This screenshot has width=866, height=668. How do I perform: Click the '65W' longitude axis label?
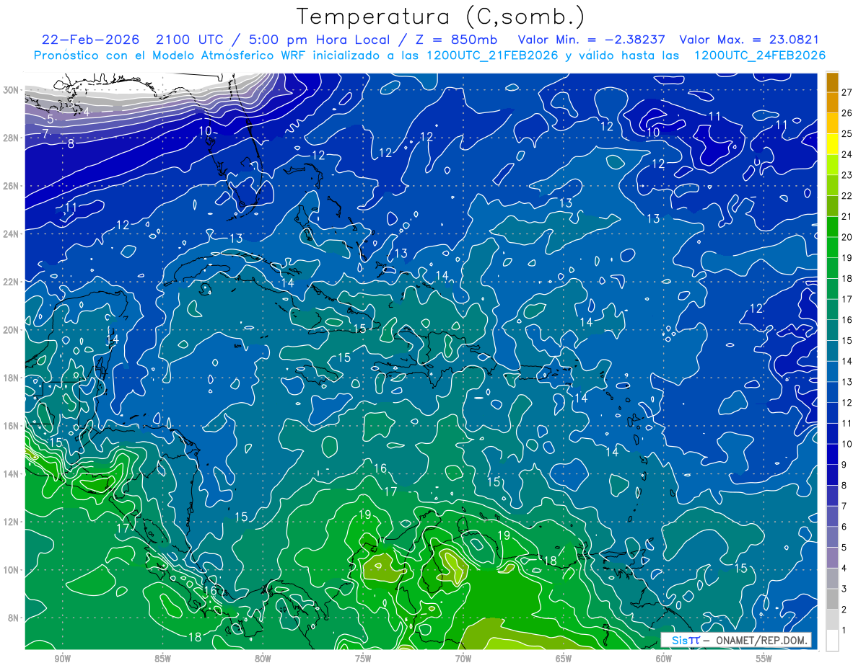coord(564,659)
